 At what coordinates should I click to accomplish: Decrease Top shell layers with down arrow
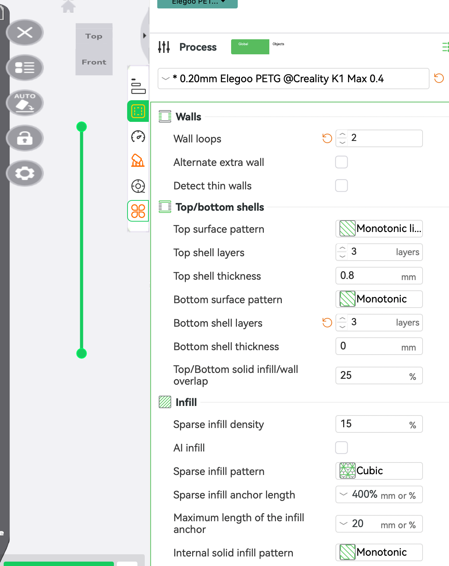point(342,256)
